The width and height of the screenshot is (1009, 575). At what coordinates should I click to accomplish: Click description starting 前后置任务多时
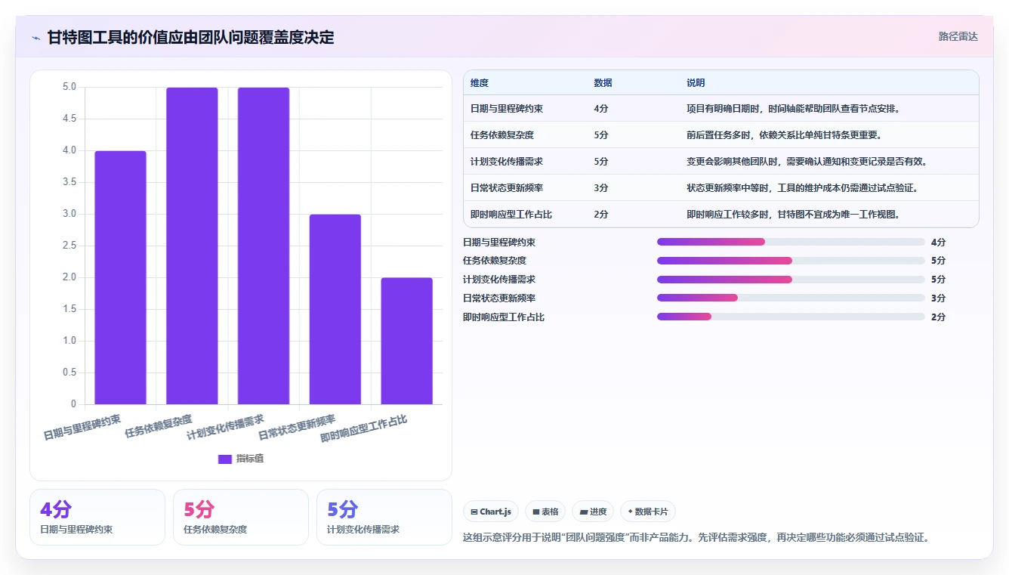pos(784,135)
